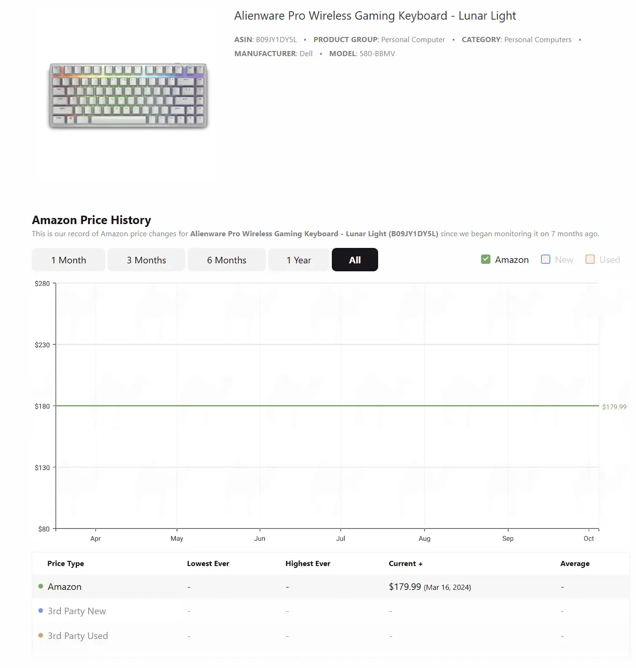Click the product title heading
636x668 pixels.
coord(375,16)
